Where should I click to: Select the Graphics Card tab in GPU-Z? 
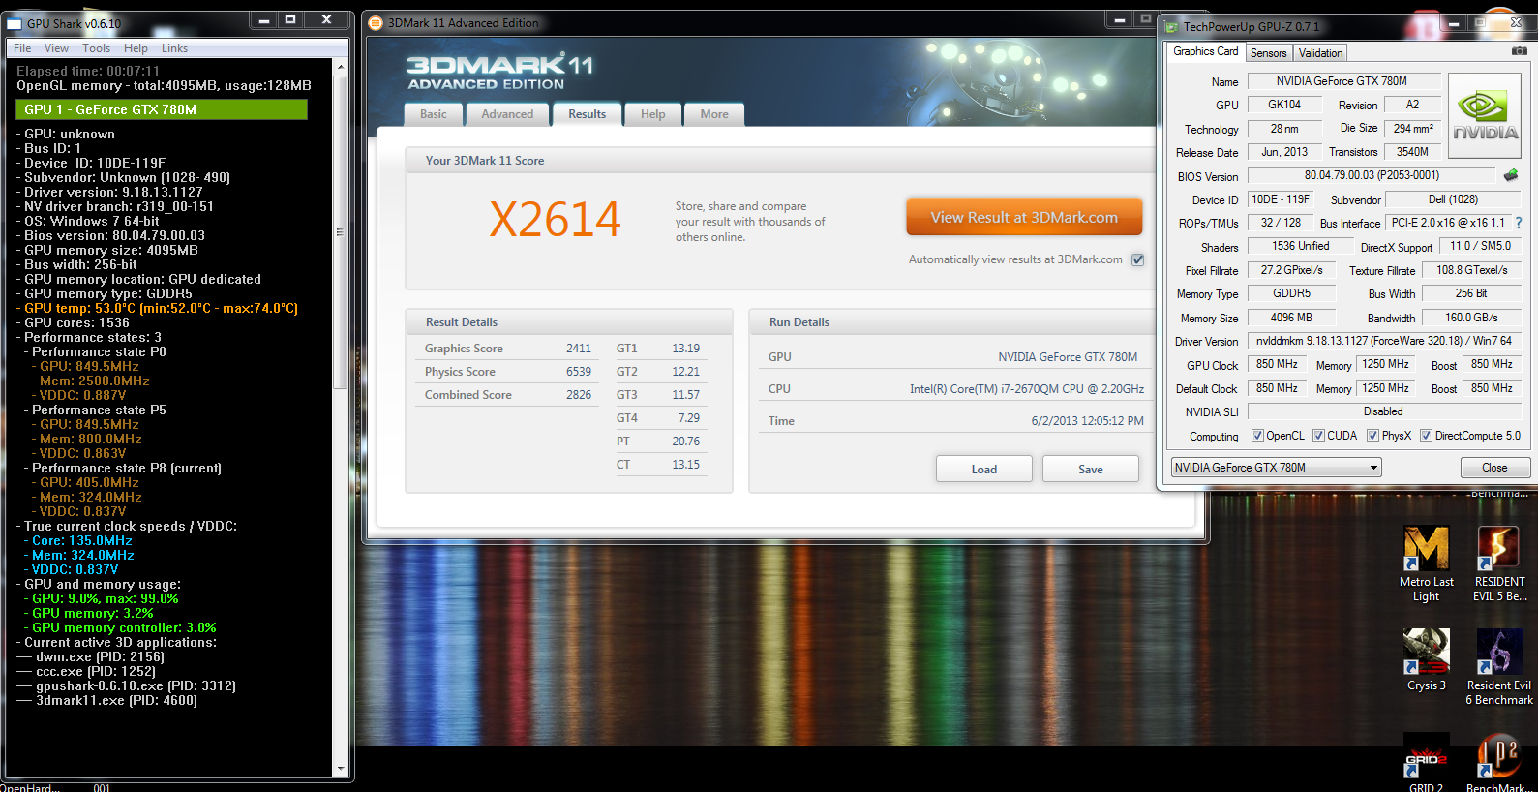pos(1205,51)
